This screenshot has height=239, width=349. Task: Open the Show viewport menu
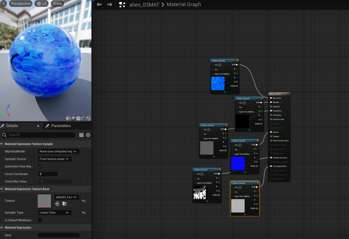57,3
